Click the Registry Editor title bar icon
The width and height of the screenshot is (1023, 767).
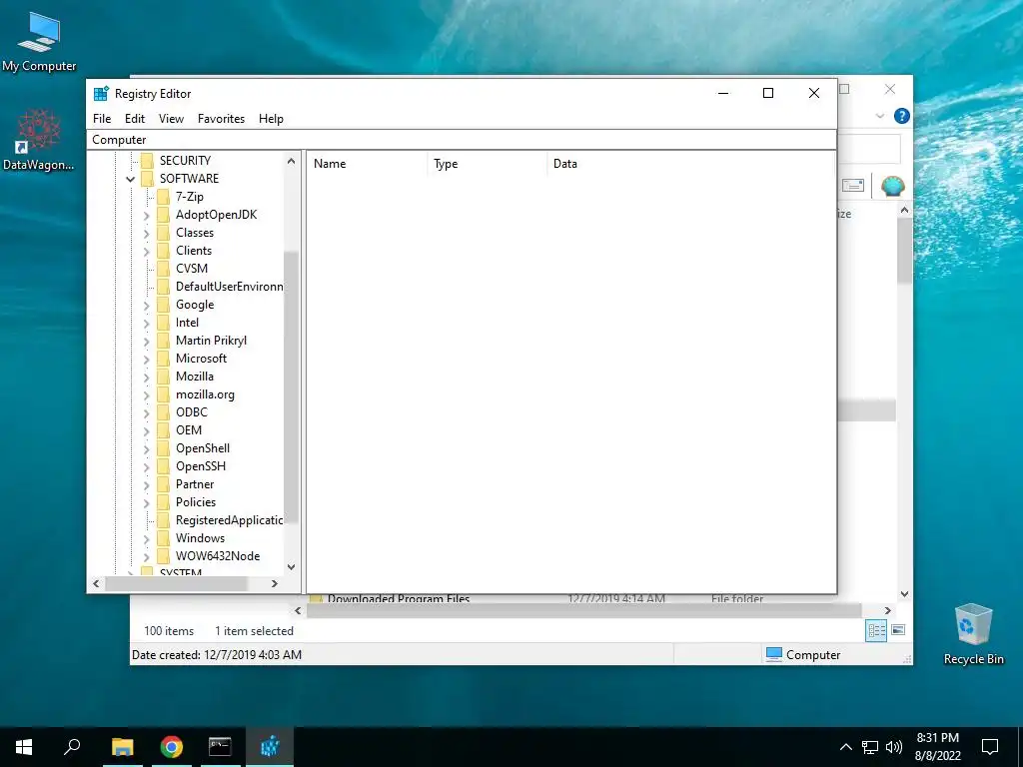(x=101, y=93)
